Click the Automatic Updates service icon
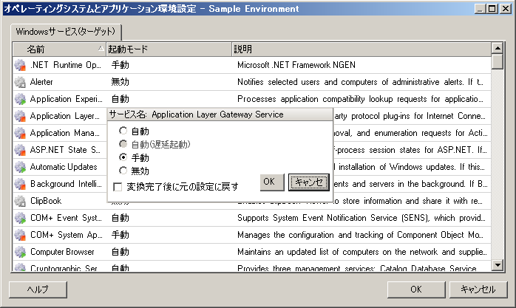Screen dimensions: 516x308 click(20, 167)
